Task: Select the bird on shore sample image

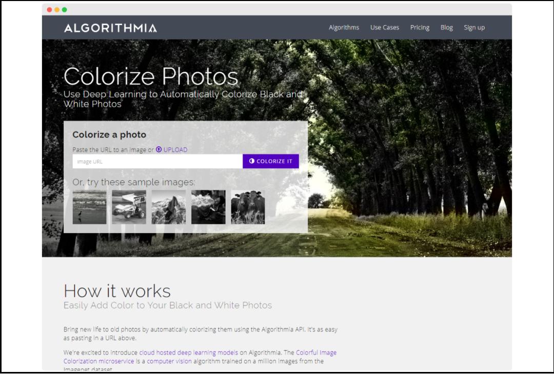Action: point(89,207)
